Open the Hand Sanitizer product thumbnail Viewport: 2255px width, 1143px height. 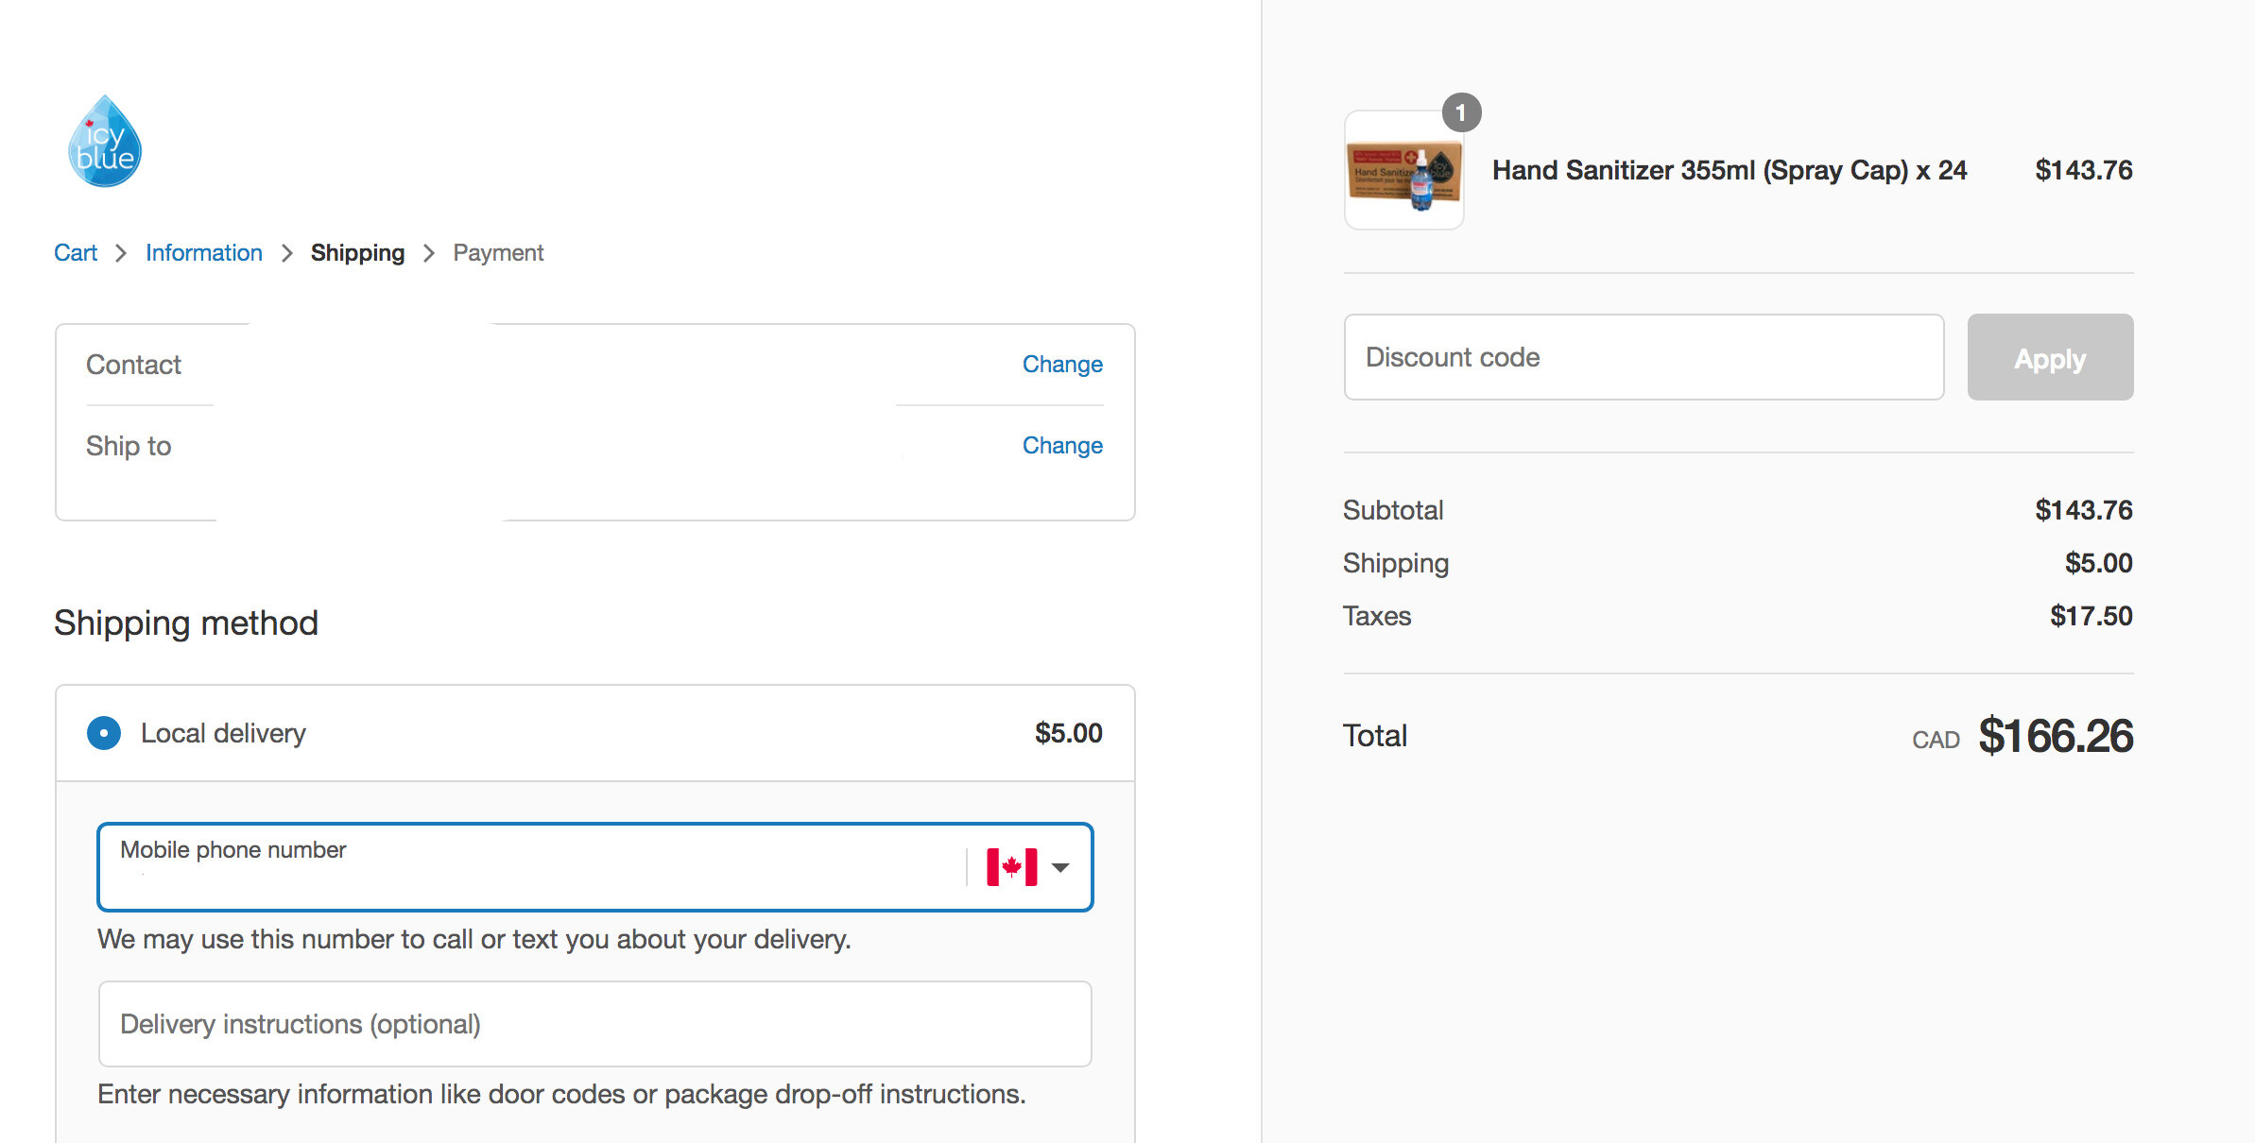(1404, 171)
